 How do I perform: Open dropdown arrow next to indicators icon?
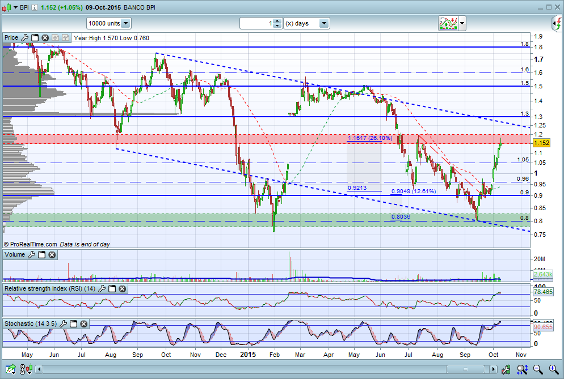click(462, 23)
